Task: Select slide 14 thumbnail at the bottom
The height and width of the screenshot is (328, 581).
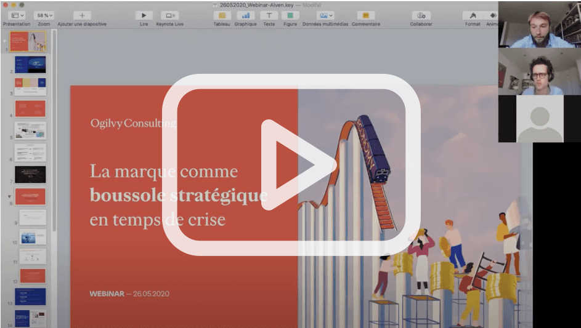Action: [x=30, y=318]
